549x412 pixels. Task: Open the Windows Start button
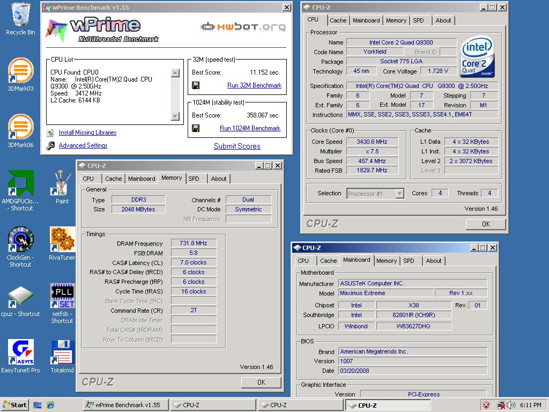pos(14,406)
